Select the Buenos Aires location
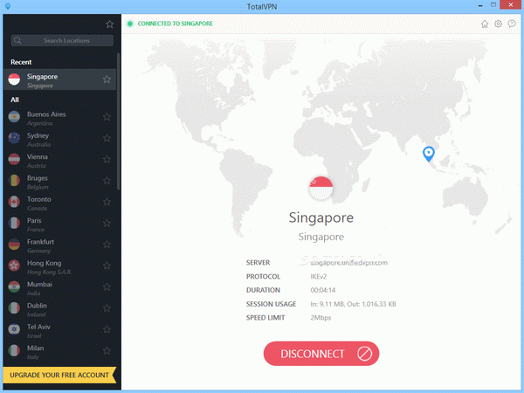 click(x=59, y=117)
